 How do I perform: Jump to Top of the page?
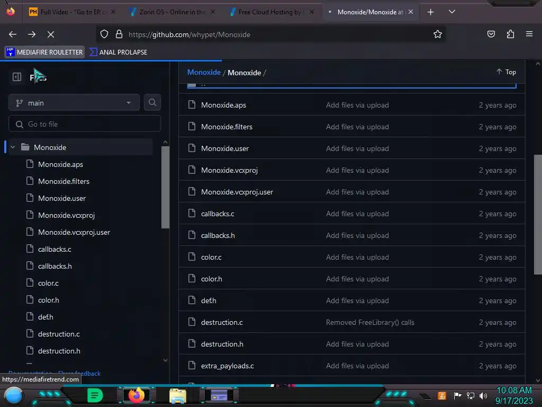pyautogui.click(x=507, y=72)
